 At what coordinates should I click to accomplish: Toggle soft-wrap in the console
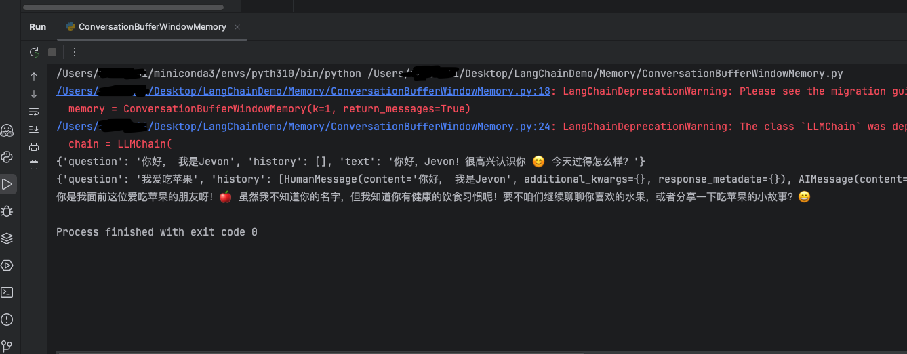(x=34, y=112)
